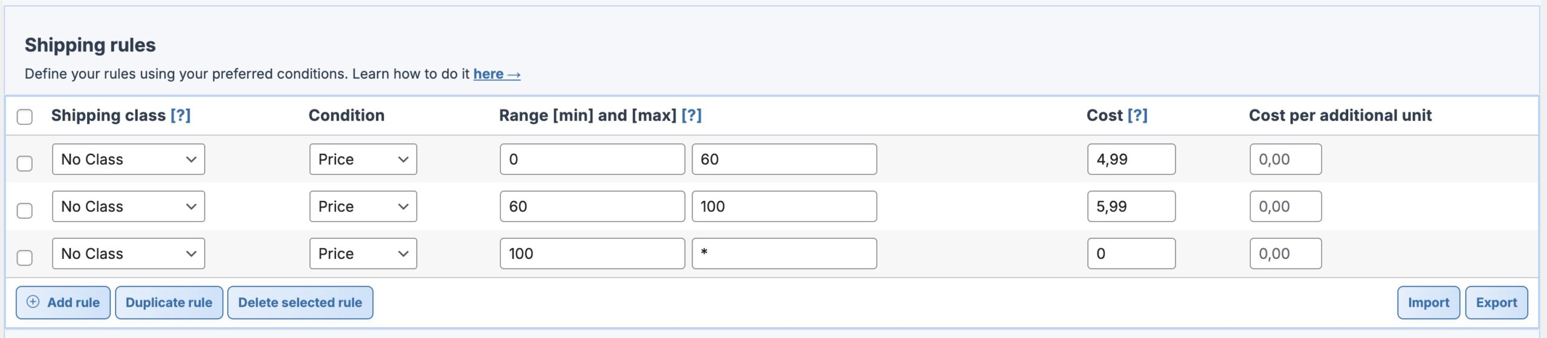Focus the first rule's Cost field showing 4,99
Viewport: 1547px width, 338px height.
(x=1131, y=159)
